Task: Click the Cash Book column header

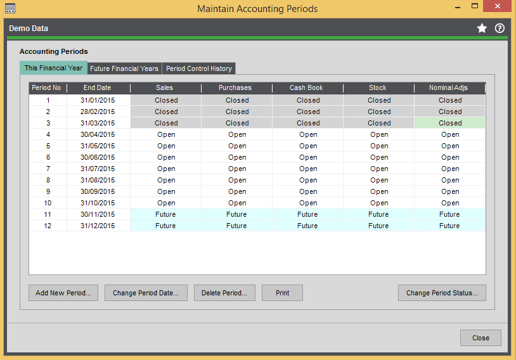Action: pos(307,88)
